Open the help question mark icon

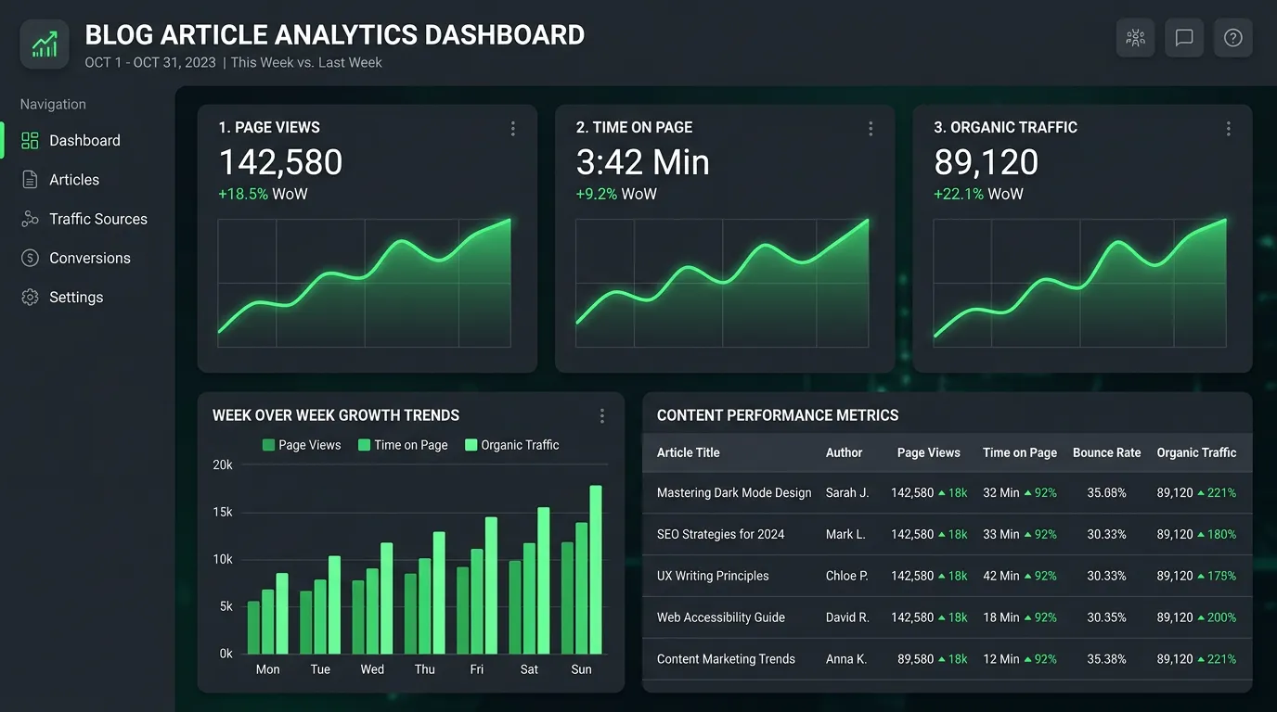point(1233,38)
